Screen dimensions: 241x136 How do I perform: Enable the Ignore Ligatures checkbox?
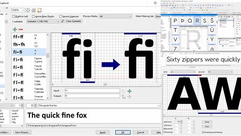(x=61, y=16)
